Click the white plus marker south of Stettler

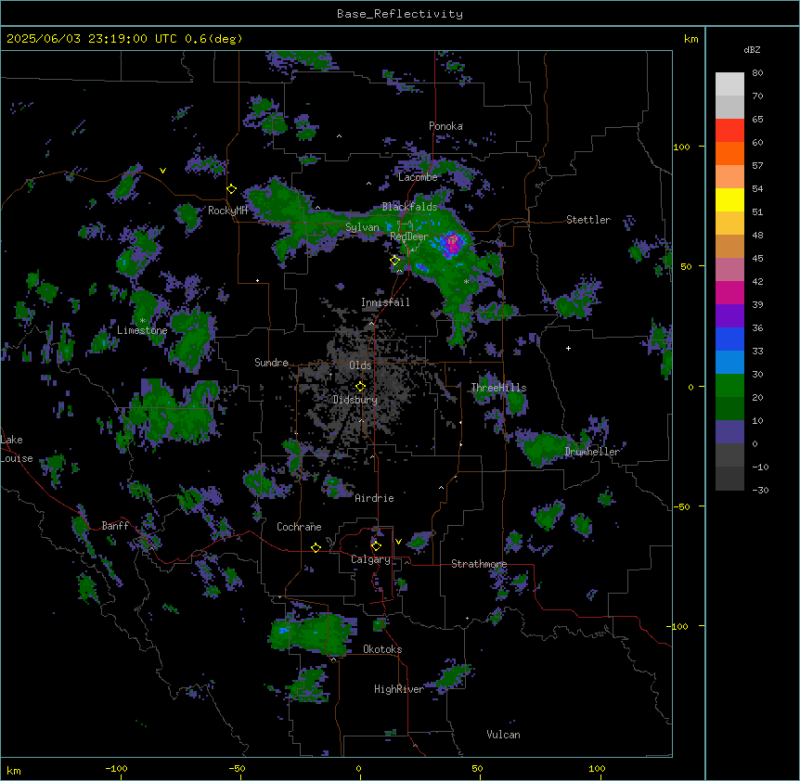(568, 348)
